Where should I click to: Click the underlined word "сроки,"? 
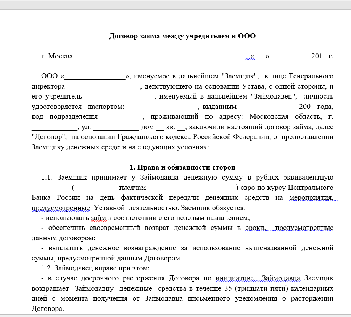[256, 228]
